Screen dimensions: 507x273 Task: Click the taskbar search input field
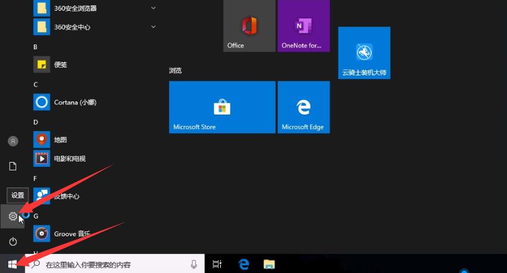pos(115,264)
